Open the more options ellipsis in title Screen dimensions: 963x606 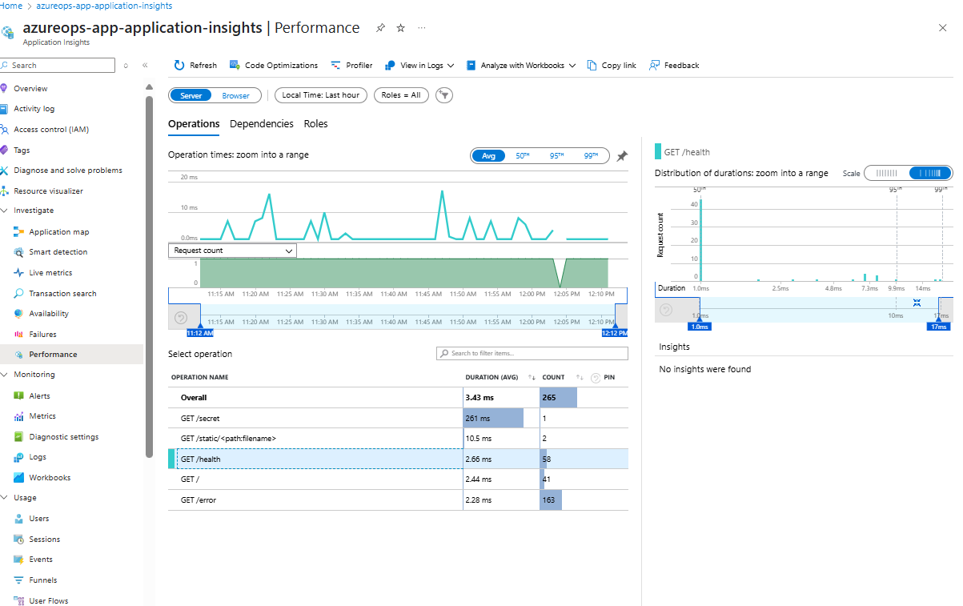tap(422, 28)
